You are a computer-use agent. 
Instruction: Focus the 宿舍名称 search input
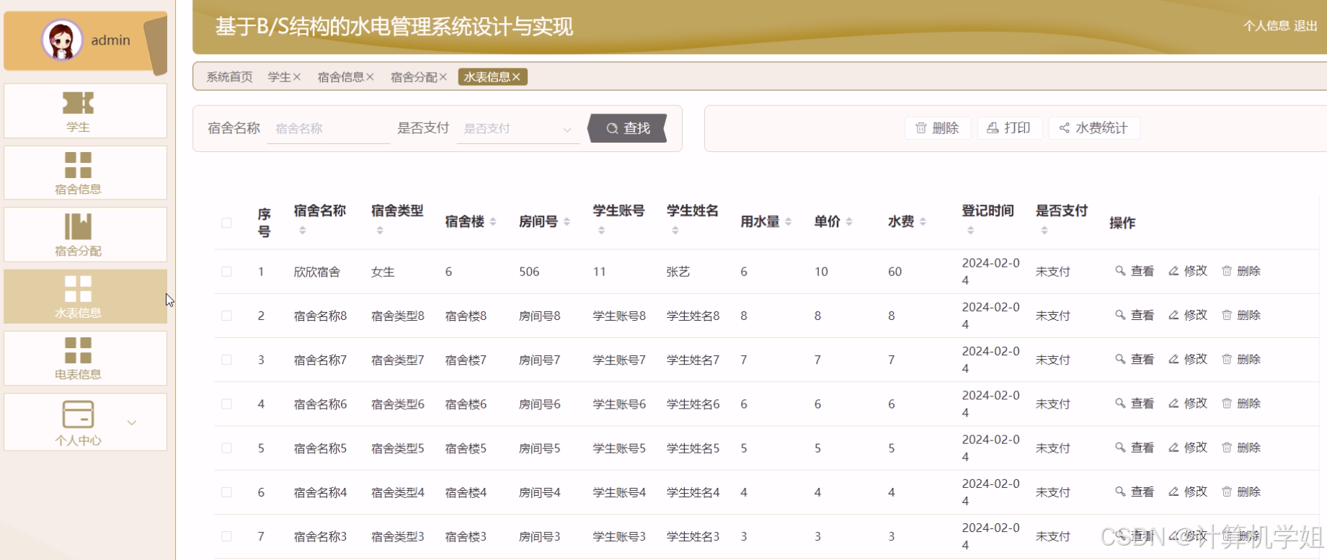(x=328, y=129)
